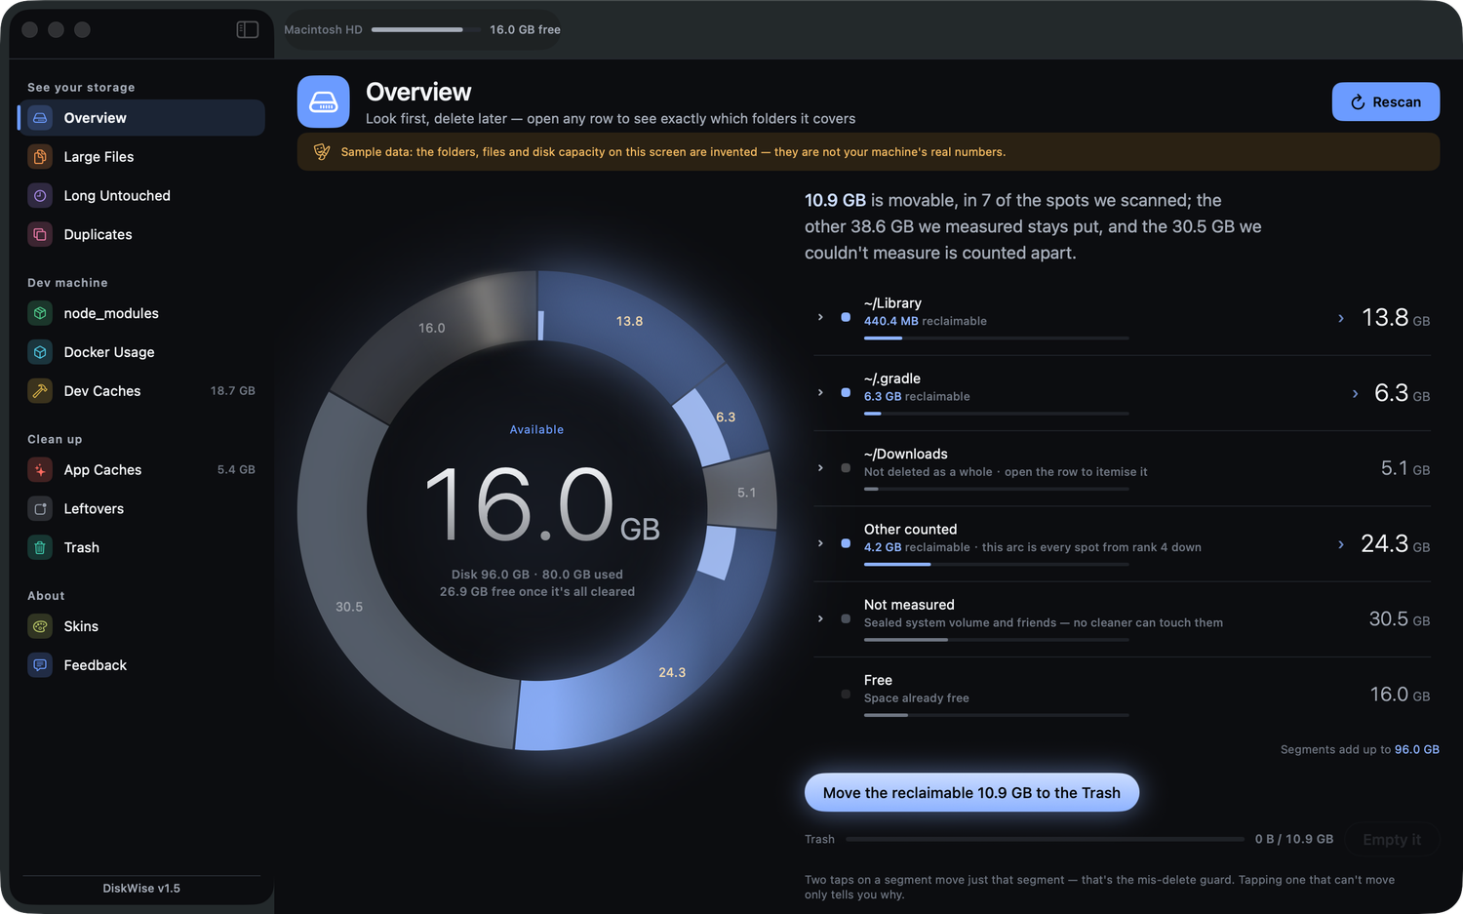Image resolution: width=1463 pixels, height=914 pixels.
Task: Click the large Overview header drive icon
Action: (324, 101)
